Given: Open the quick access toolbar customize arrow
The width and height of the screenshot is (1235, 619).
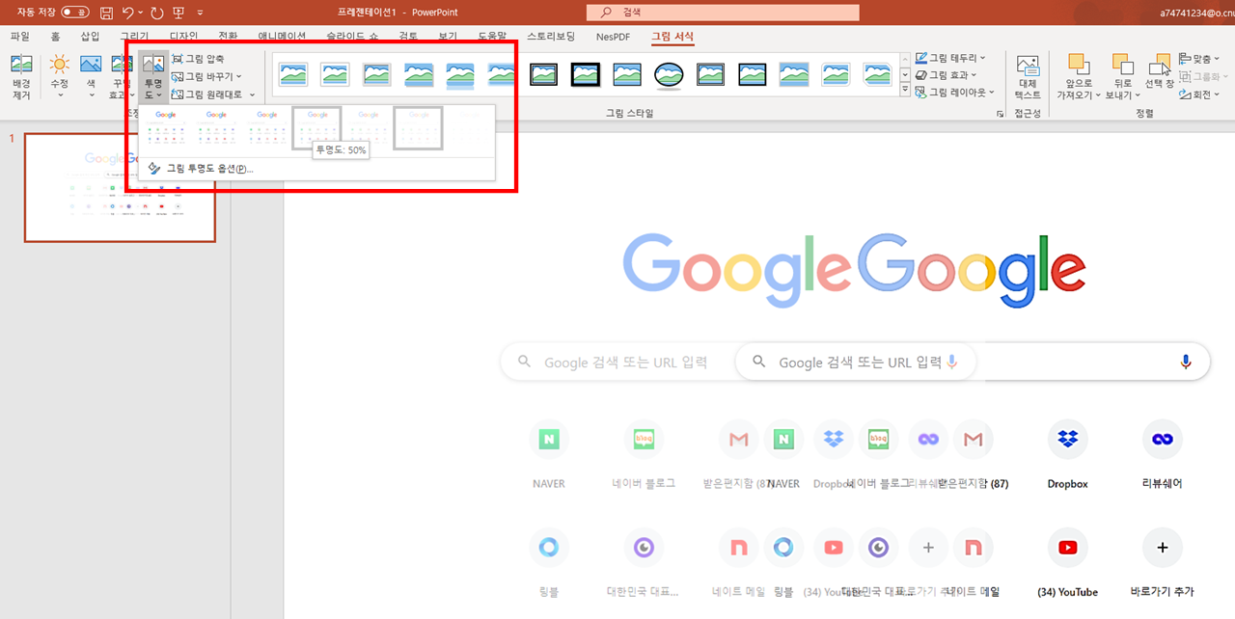Looking at the screenshot, I should [200, 13].
